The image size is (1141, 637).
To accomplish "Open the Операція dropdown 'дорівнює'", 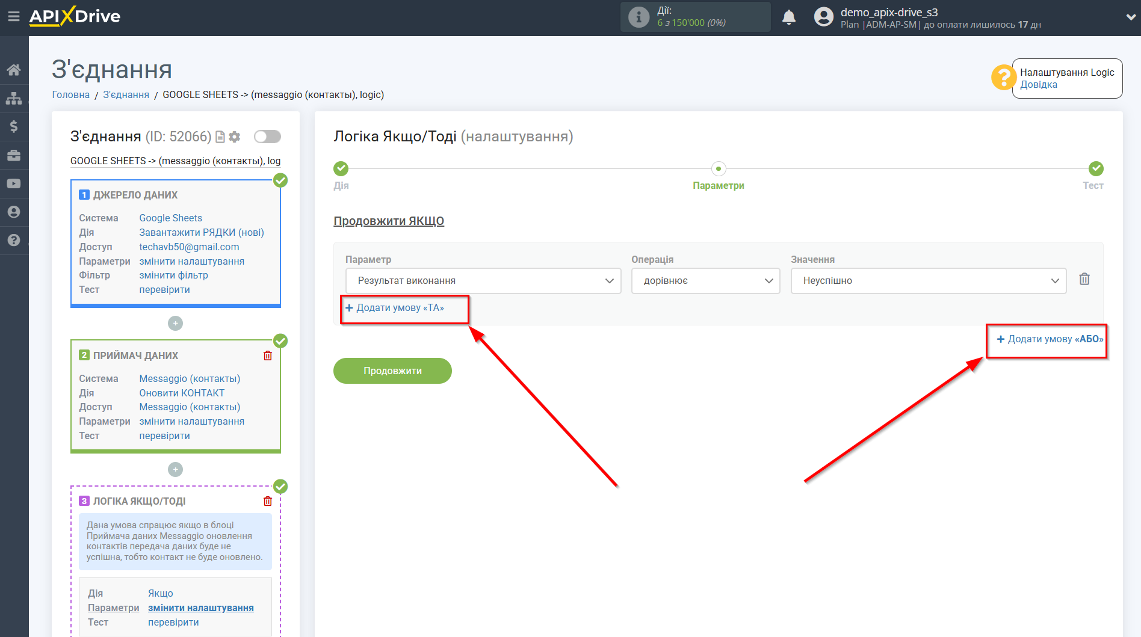I will click(705, 281).
